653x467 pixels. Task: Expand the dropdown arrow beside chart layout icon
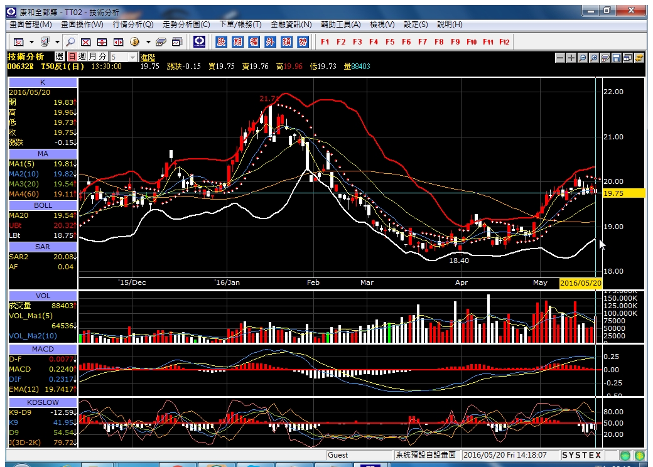pos(31,42)
